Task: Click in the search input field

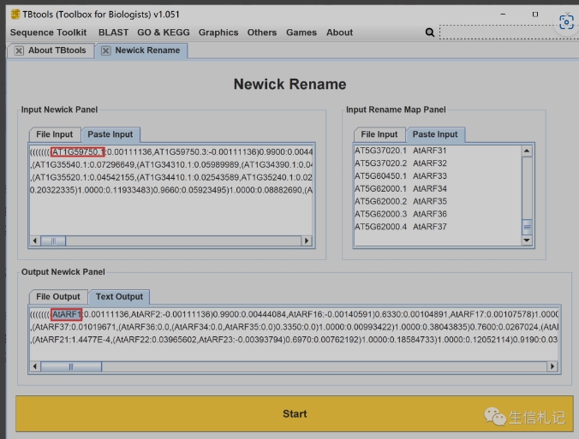Action: coord(508,33)
